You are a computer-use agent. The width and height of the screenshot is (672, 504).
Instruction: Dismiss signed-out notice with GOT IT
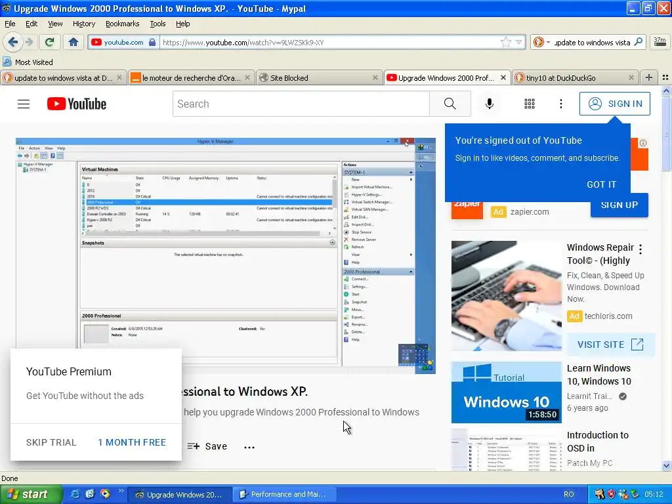click(601, 184)
